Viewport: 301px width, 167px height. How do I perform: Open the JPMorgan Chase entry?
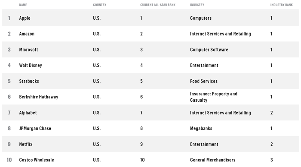(35, 128)
